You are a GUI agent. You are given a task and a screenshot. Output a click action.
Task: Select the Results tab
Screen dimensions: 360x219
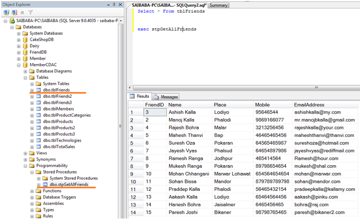[x=140, y=97]
